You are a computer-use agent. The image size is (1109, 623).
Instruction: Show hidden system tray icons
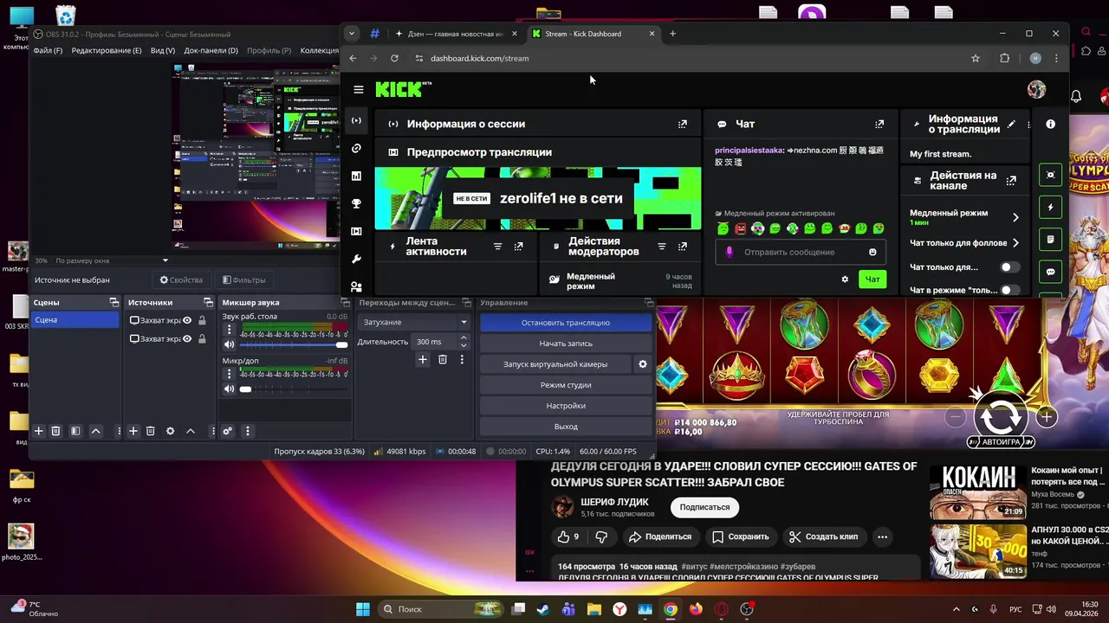coord(957,609)
